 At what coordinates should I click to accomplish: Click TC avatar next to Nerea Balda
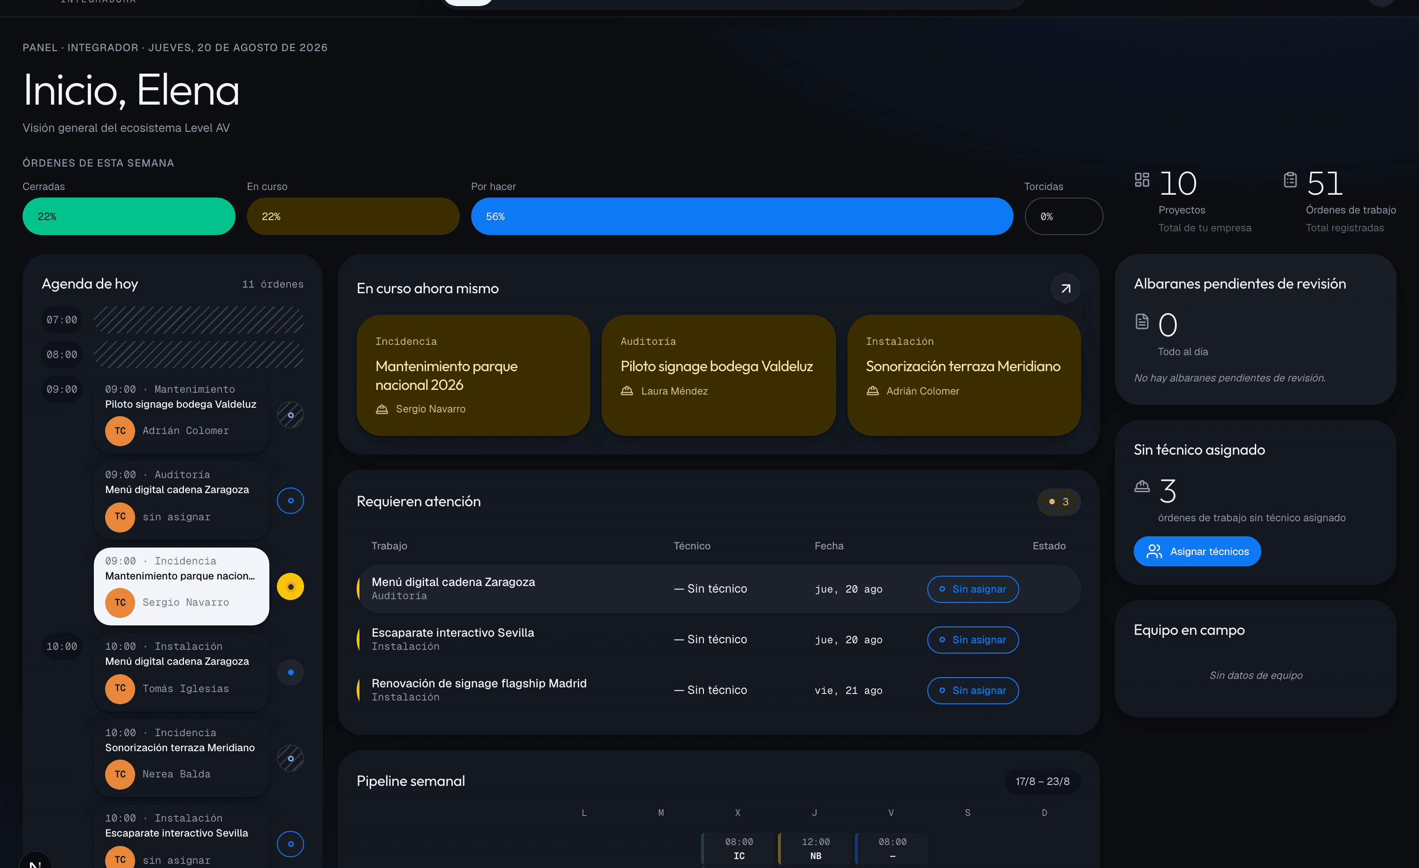tap(120, 774)
